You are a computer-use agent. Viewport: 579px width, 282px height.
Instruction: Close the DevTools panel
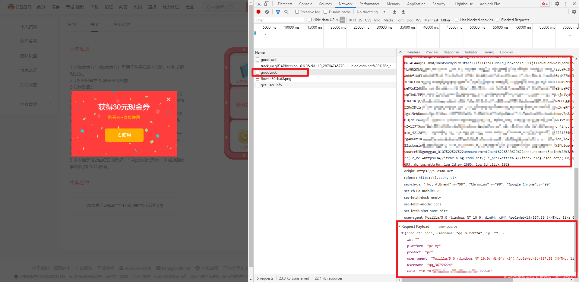click(574, 4)
